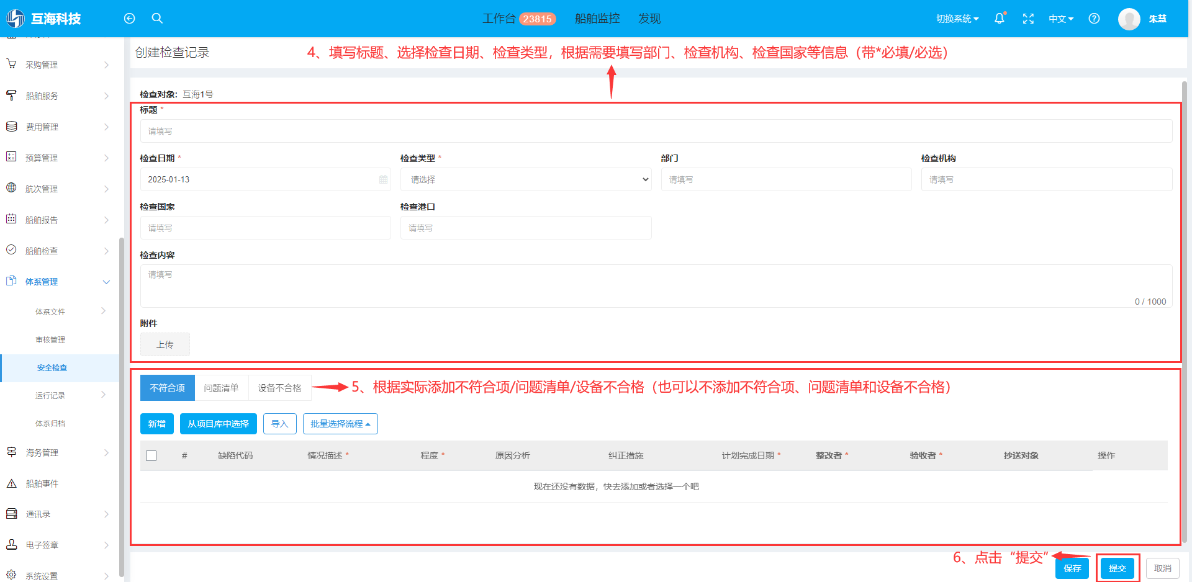This screenshot has width=1192, height=582.
Task: Click the 体系管理 document icon
Action: pyautogui.click(x=11, y=281)
